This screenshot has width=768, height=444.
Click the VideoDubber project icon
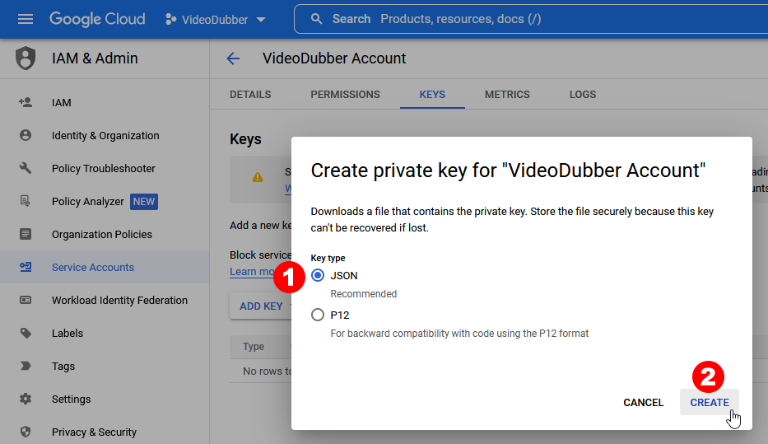[170, 19]
